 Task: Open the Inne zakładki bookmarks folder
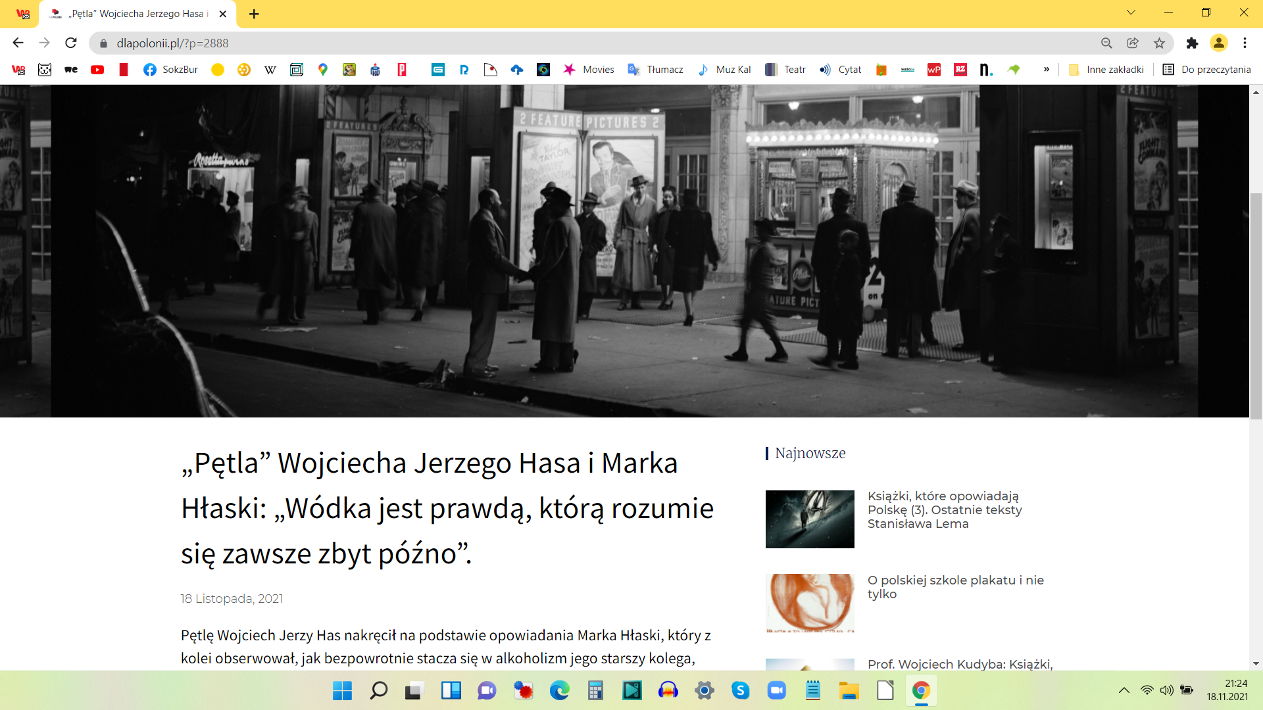pyautogui.click(x=1106, y=70)
